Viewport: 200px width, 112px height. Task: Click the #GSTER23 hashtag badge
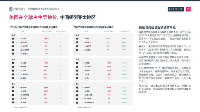point(176,9)
